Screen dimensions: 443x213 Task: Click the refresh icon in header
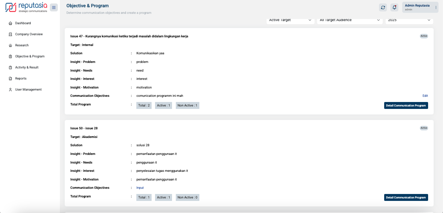tap(383, 7)
